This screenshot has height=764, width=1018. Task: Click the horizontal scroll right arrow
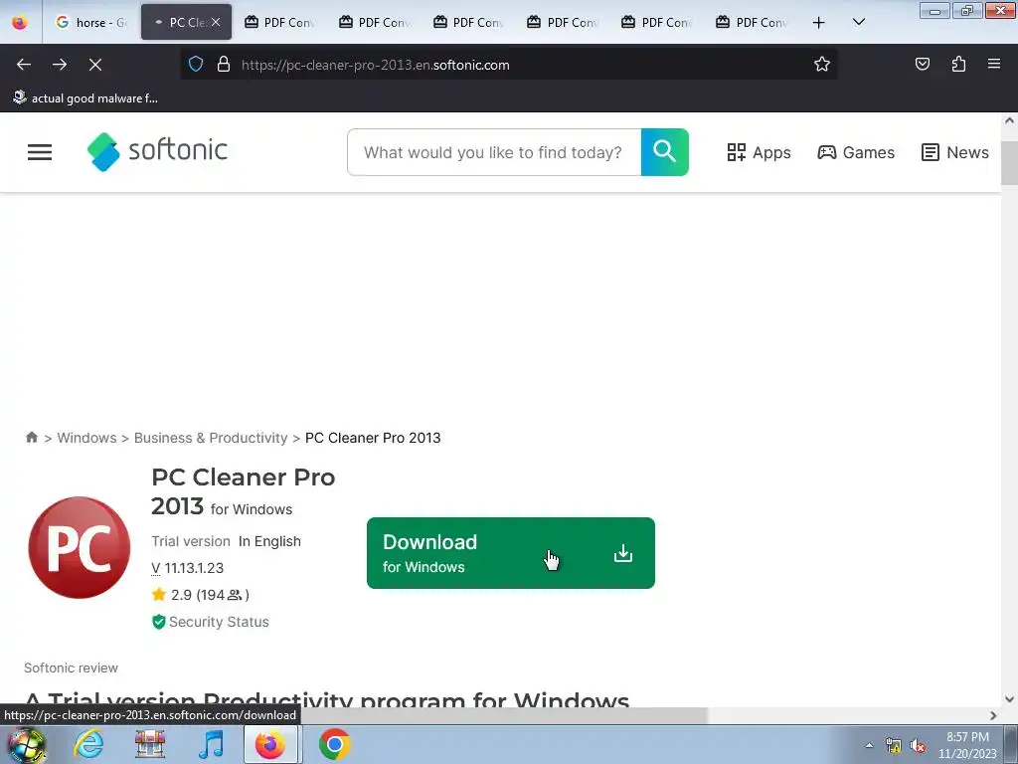pos(993,715)
